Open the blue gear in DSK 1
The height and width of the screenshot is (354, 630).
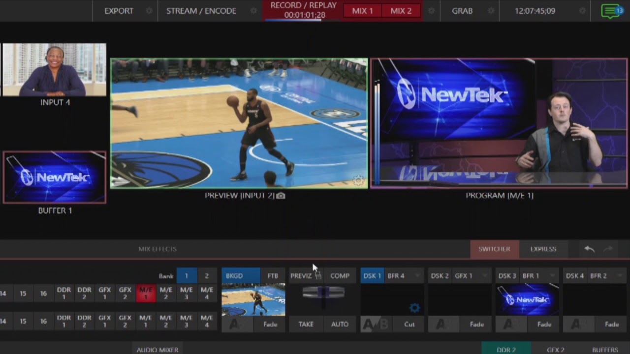tap(414, 308)
